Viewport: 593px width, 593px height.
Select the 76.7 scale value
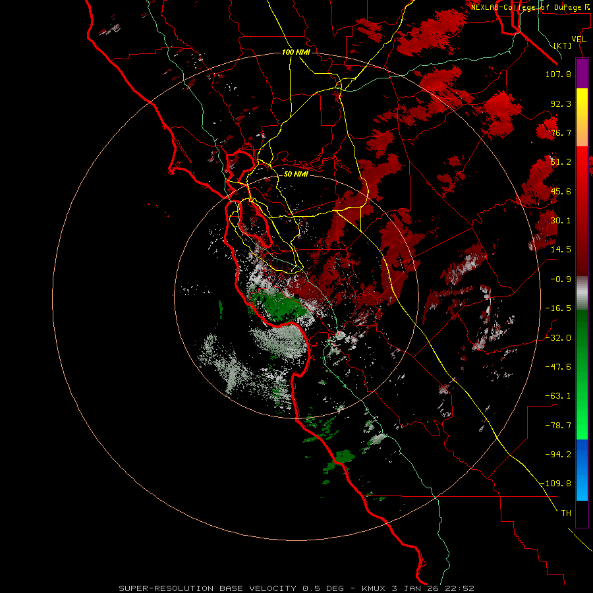561,132
